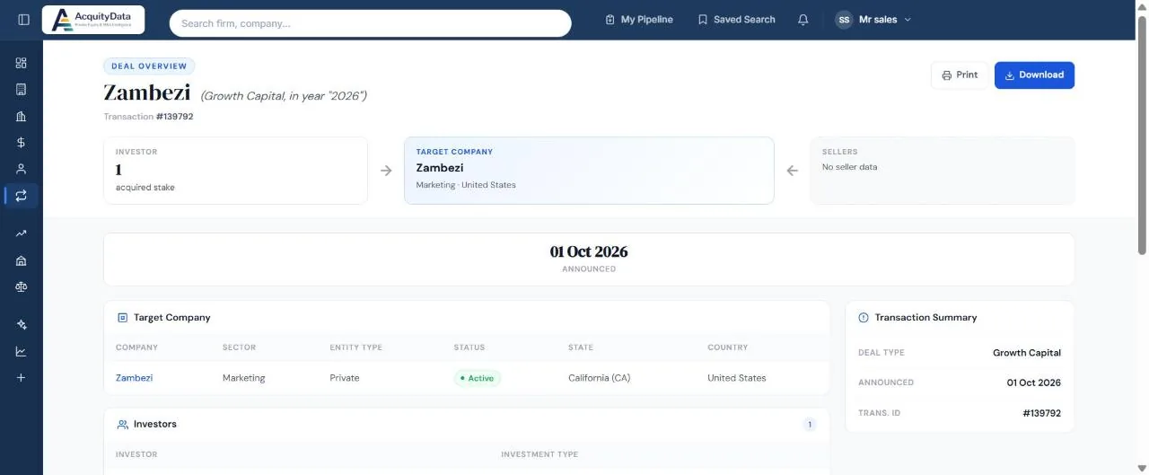1149x475 pixels.
Task: Click the Zambezi page title
Action: (x=147, y=92)
